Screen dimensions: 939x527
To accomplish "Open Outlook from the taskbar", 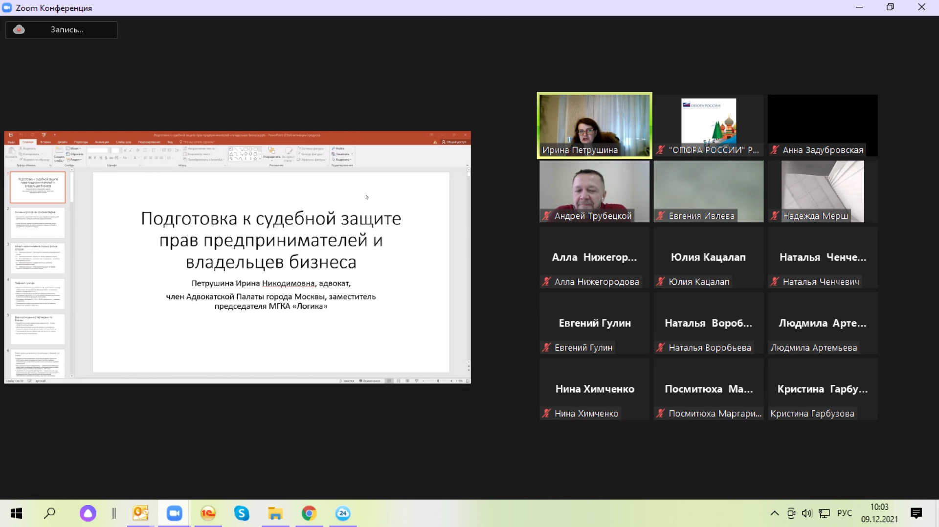I will pyautogui.click(x=140, y=513).
